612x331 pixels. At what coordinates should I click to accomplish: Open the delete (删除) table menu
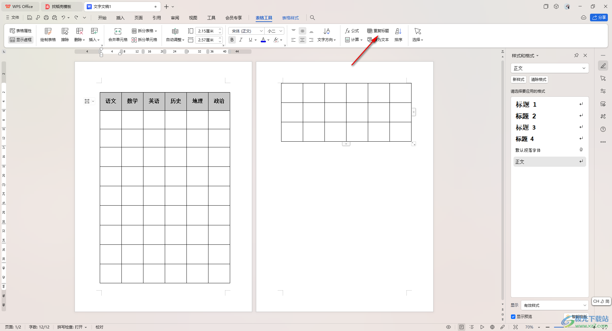[79, 35]
